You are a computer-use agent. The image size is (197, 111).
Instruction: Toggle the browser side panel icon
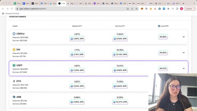(177, 9)
